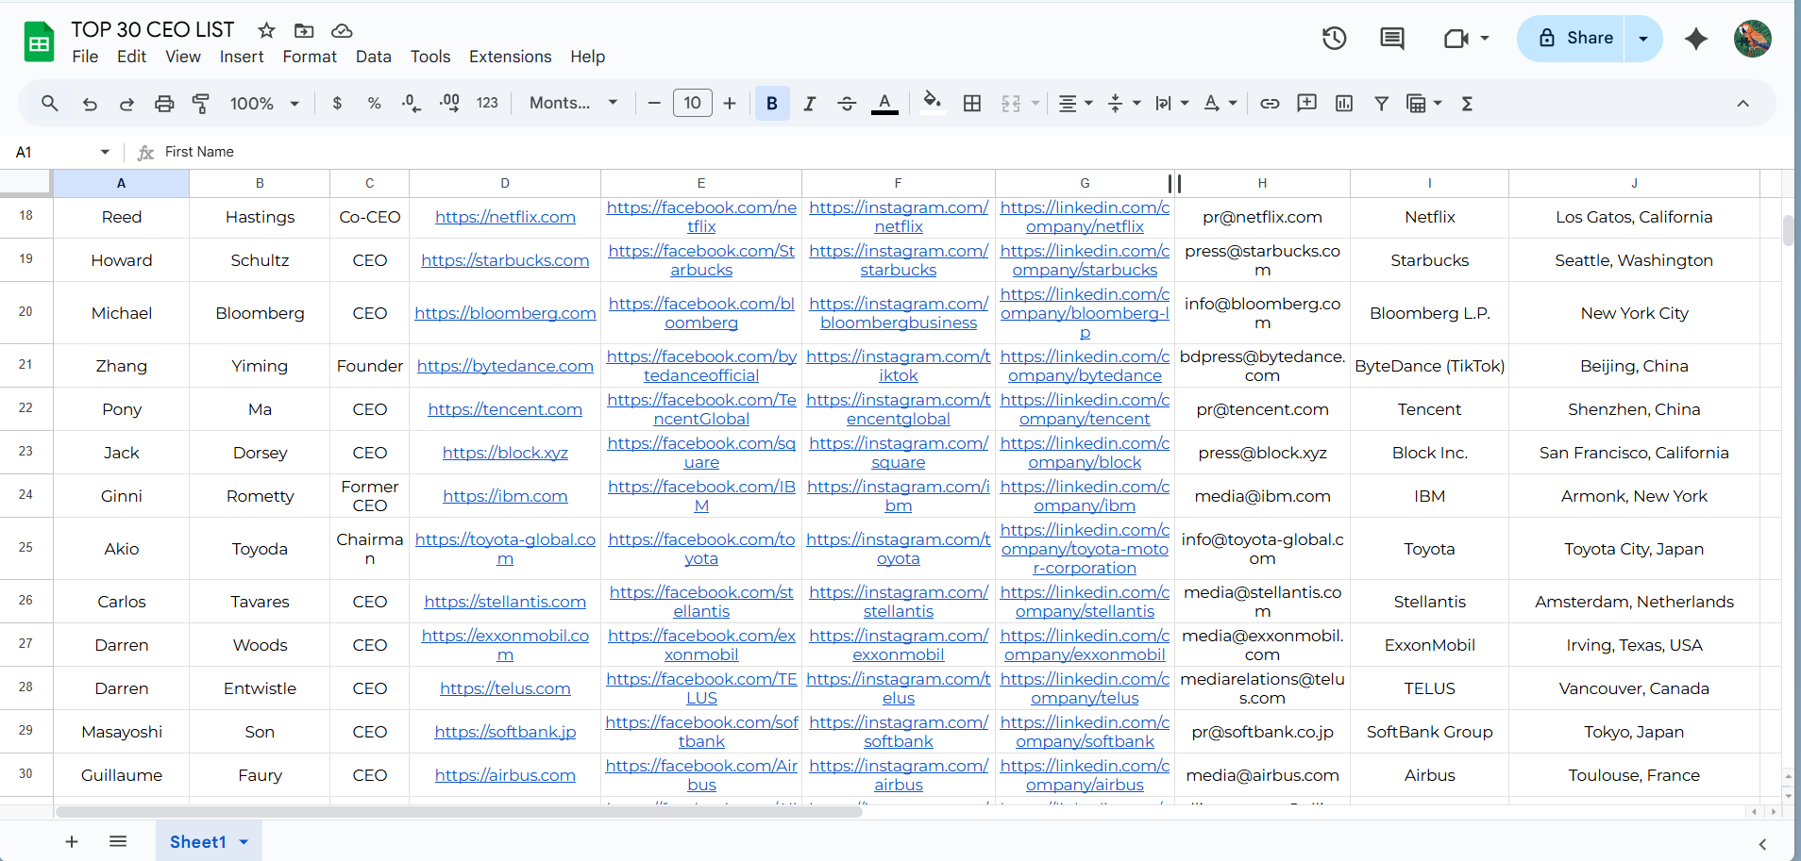
Task: Increase decimal places
Action: pyautogui.click(x=449, y=104)
